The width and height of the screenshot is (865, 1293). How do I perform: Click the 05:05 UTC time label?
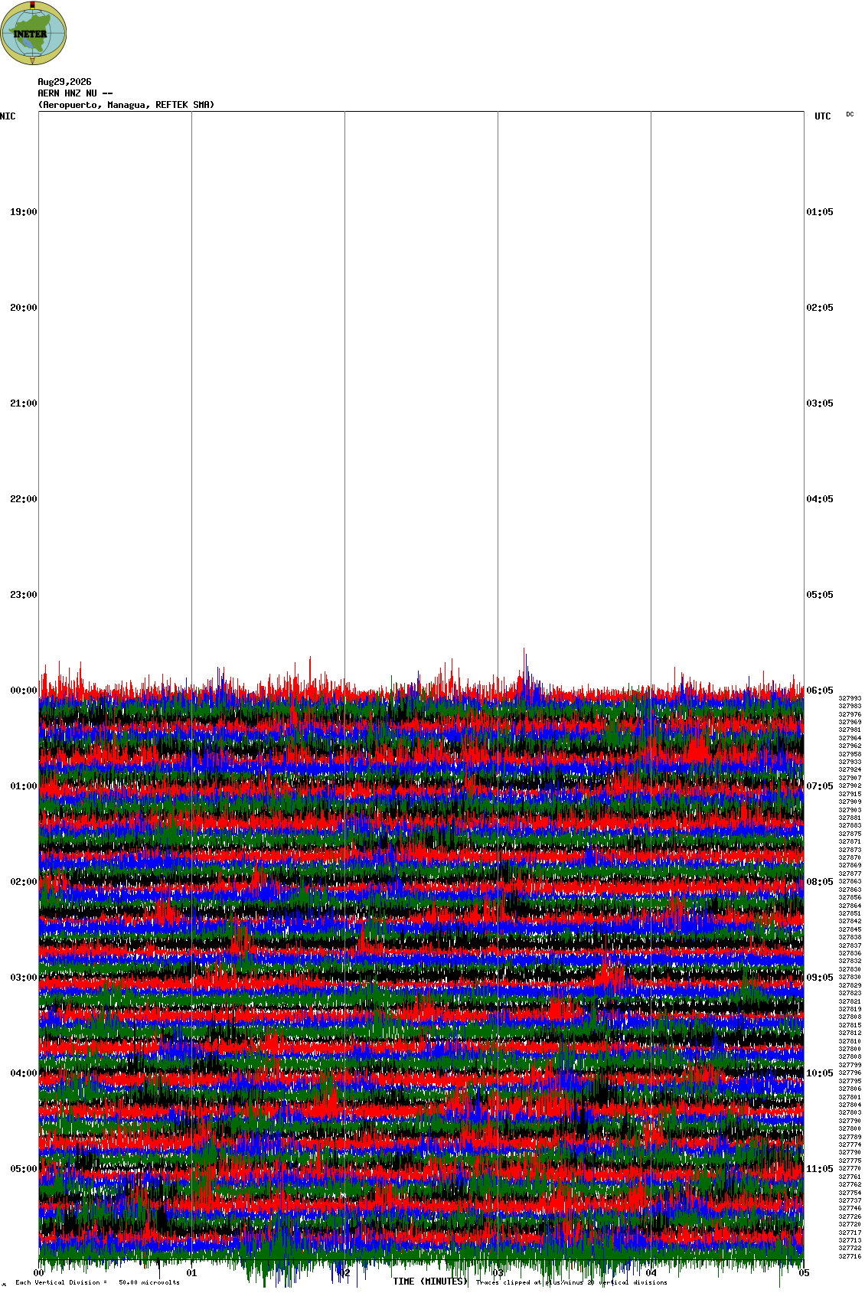[x=820, y=595]
